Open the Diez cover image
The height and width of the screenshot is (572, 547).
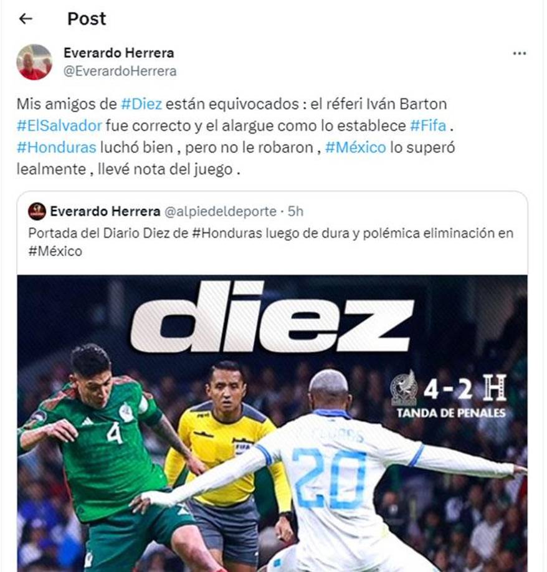[x=272, y=423]
